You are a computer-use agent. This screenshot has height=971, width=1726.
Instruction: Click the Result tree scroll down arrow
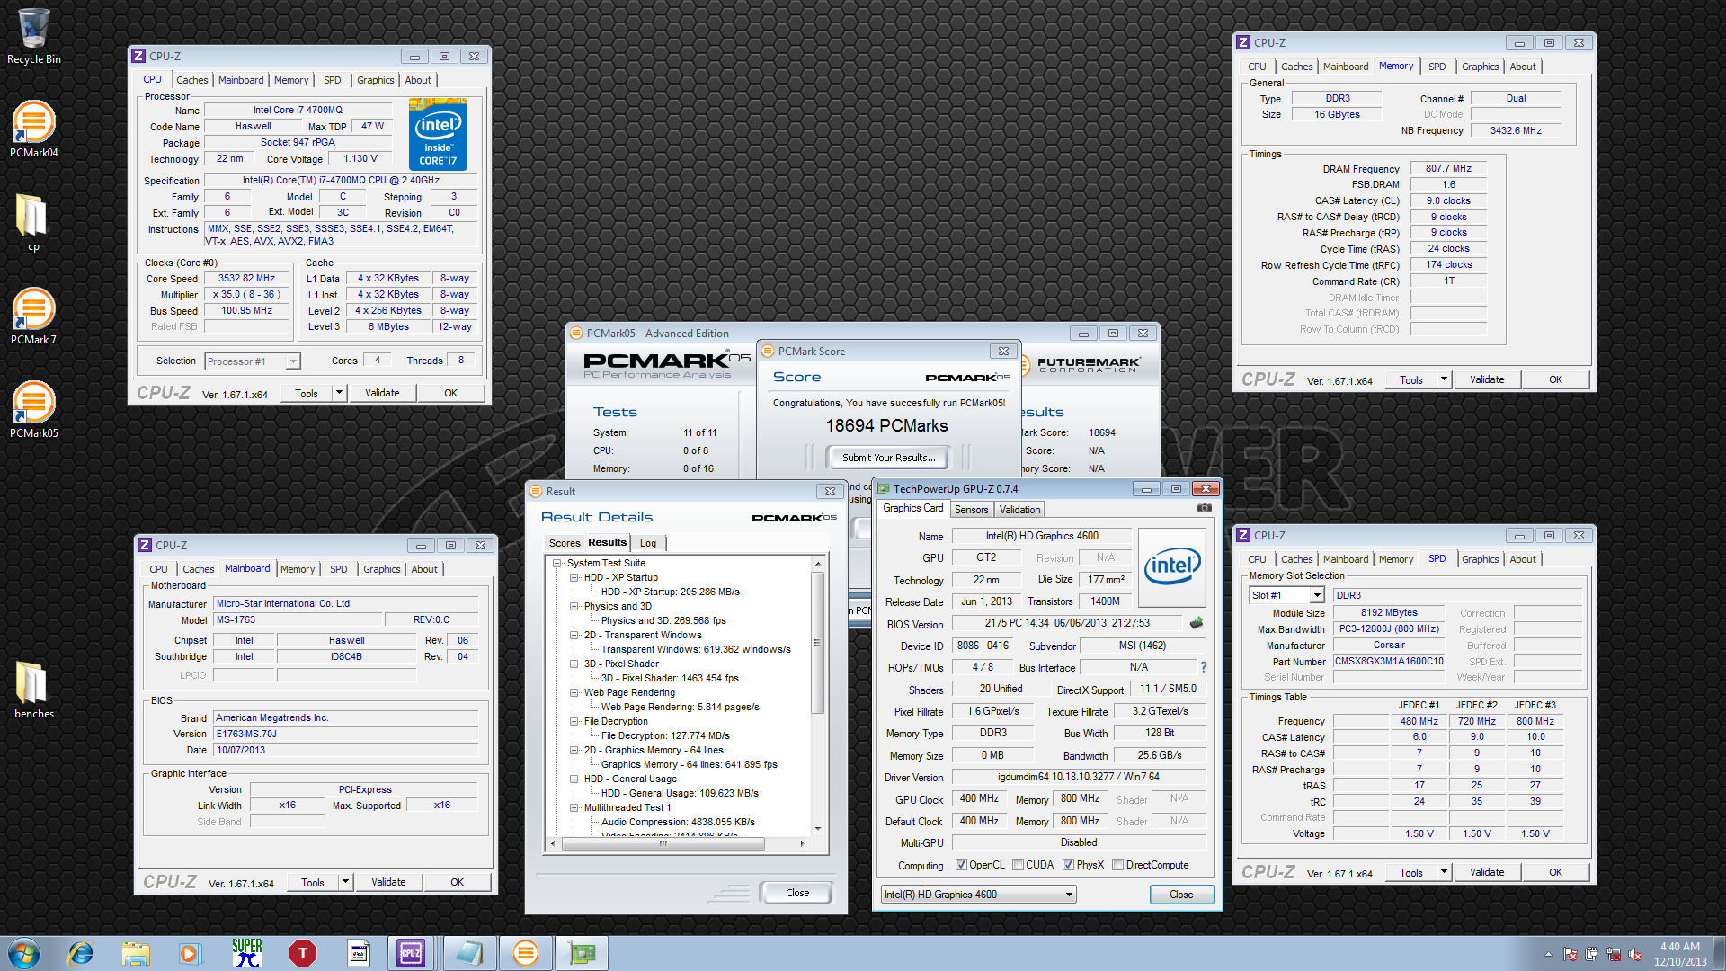(x=817, y=829)
